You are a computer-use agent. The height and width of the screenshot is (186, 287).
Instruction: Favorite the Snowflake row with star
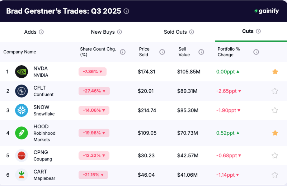275,110
